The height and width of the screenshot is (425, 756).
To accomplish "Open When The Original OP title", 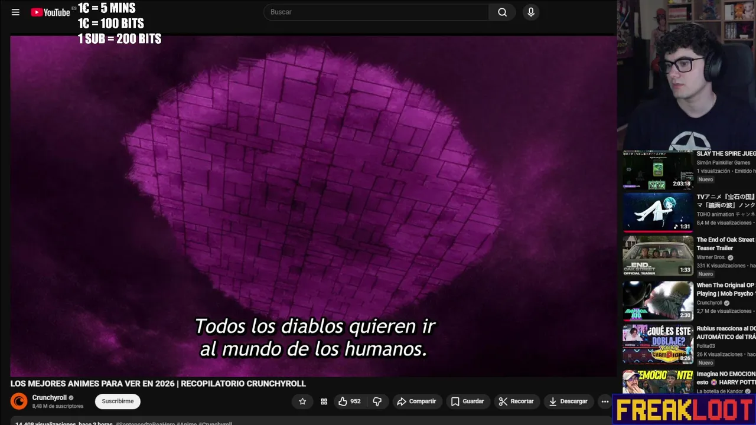I will point(725,289).
